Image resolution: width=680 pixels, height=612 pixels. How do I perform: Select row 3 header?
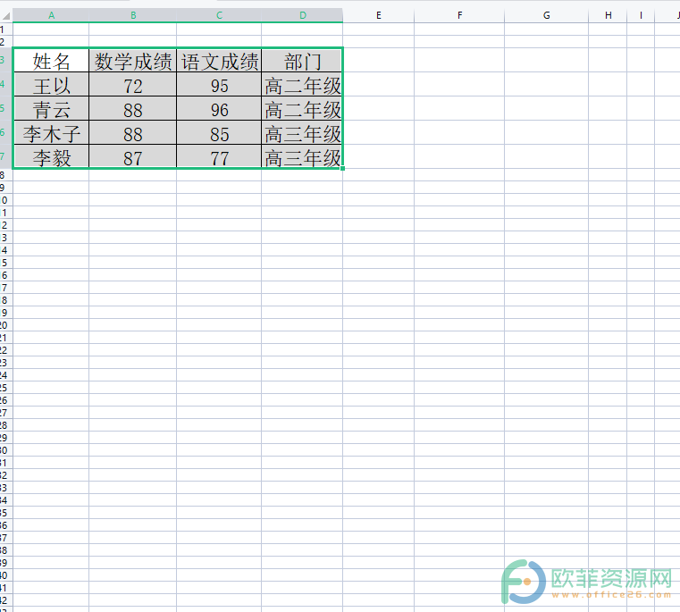[x=5, y=60]
